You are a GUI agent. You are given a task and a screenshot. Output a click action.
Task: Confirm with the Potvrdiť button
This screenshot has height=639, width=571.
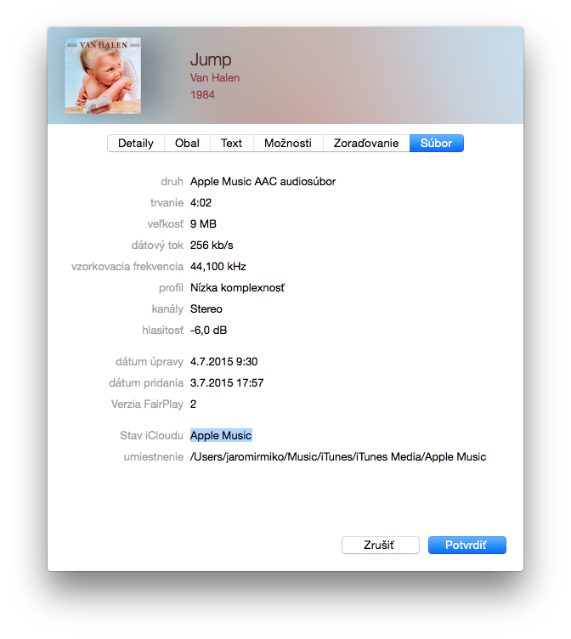pos(467,545)
